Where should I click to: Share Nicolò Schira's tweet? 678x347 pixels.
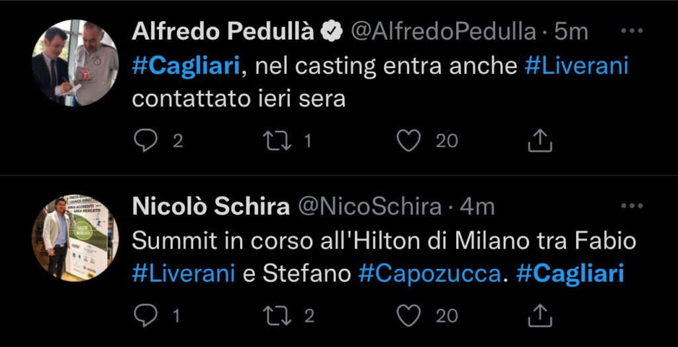pyautogui.click(x=540, y=315)
